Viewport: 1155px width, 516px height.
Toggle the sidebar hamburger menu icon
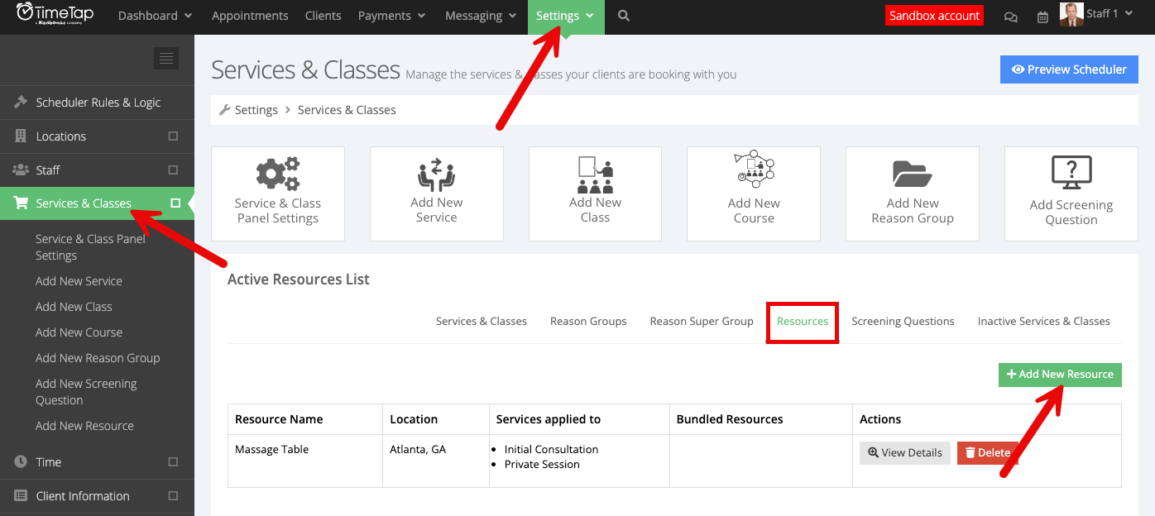pos(166,58)
